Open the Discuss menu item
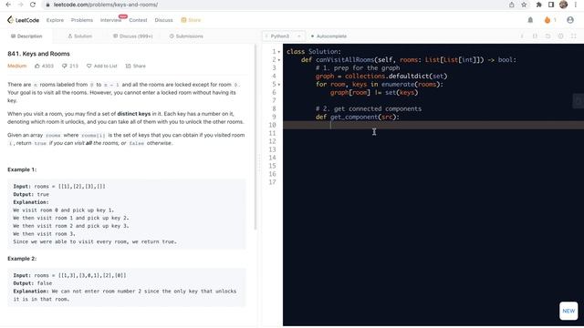584x328 pixels. [164, 20]
